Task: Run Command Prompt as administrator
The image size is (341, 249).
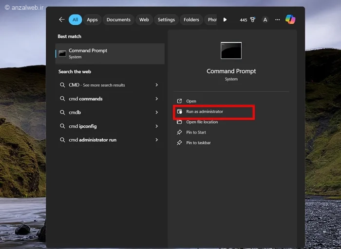Action: click(205, 112)
